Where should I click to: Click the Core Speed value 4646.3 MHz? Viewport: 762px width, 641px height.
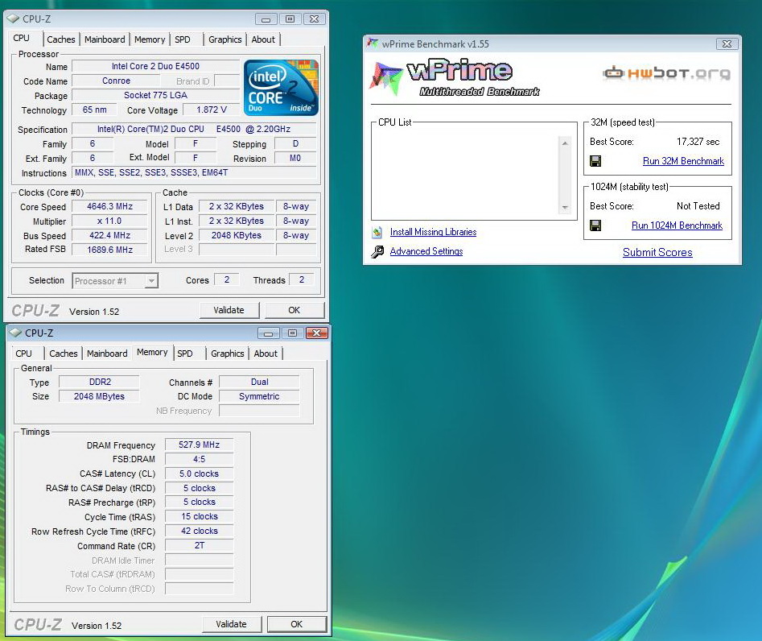point(109,206)
